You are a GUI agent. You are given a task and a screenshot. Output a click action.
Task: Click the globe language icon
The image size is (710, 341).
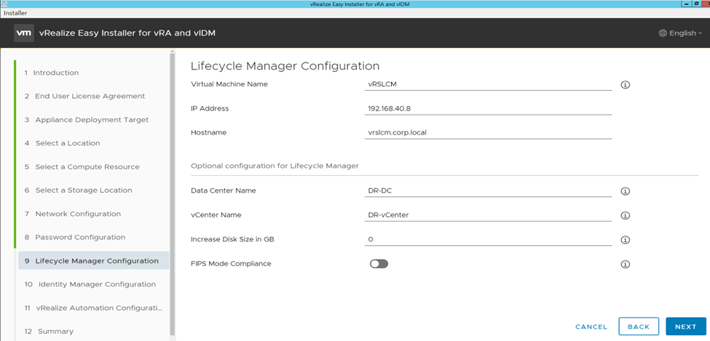(663, 33)
